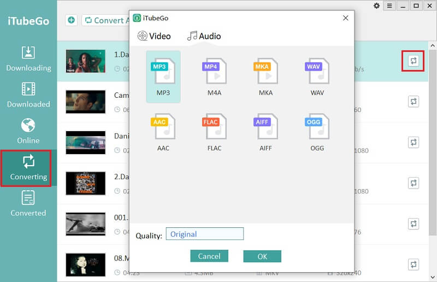Screen dimensions: 437x282
Task: Click convert icon for first video row
Action: (x=414, y=61)
